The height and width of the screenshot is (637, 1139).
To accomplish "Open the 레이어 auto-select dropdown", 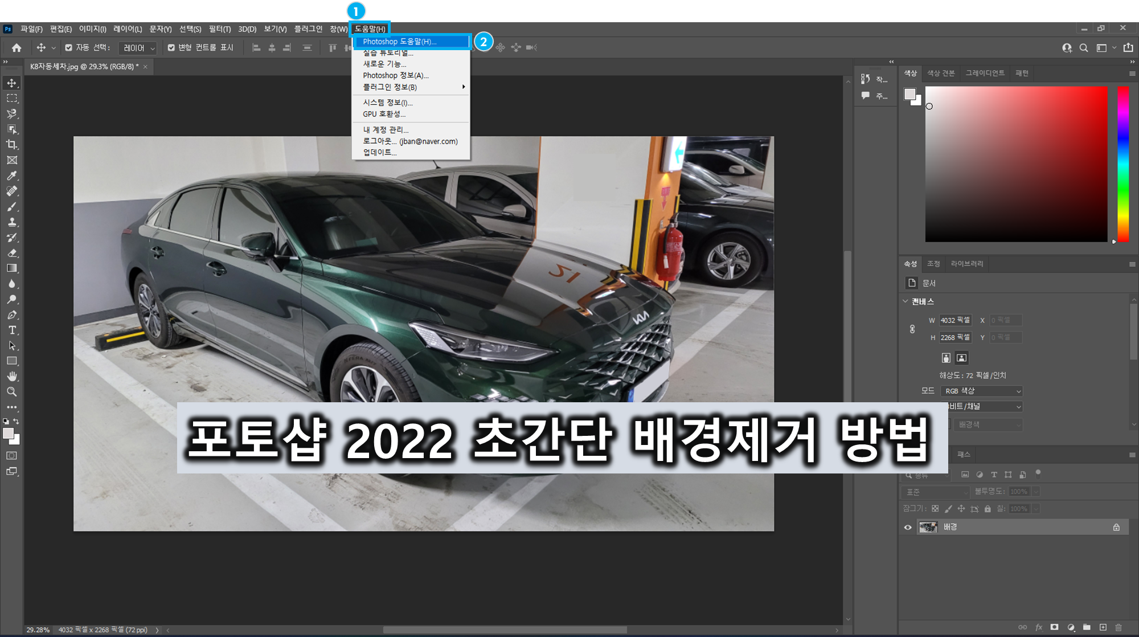I will (x=139, y=48).
